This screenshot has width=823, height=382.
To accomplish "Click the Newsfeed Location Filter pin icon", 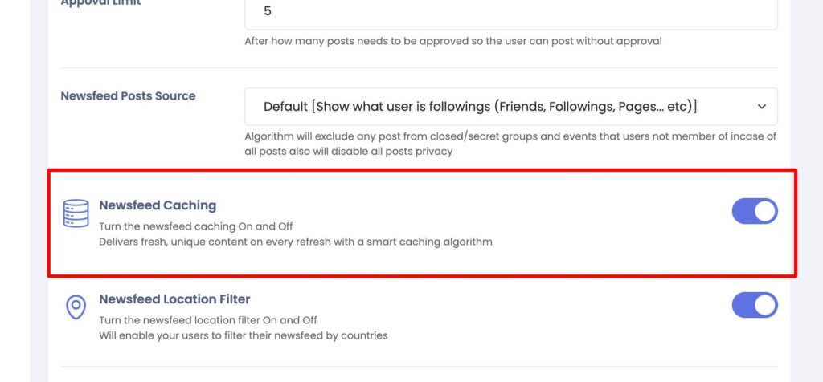I will click(76, 306).
